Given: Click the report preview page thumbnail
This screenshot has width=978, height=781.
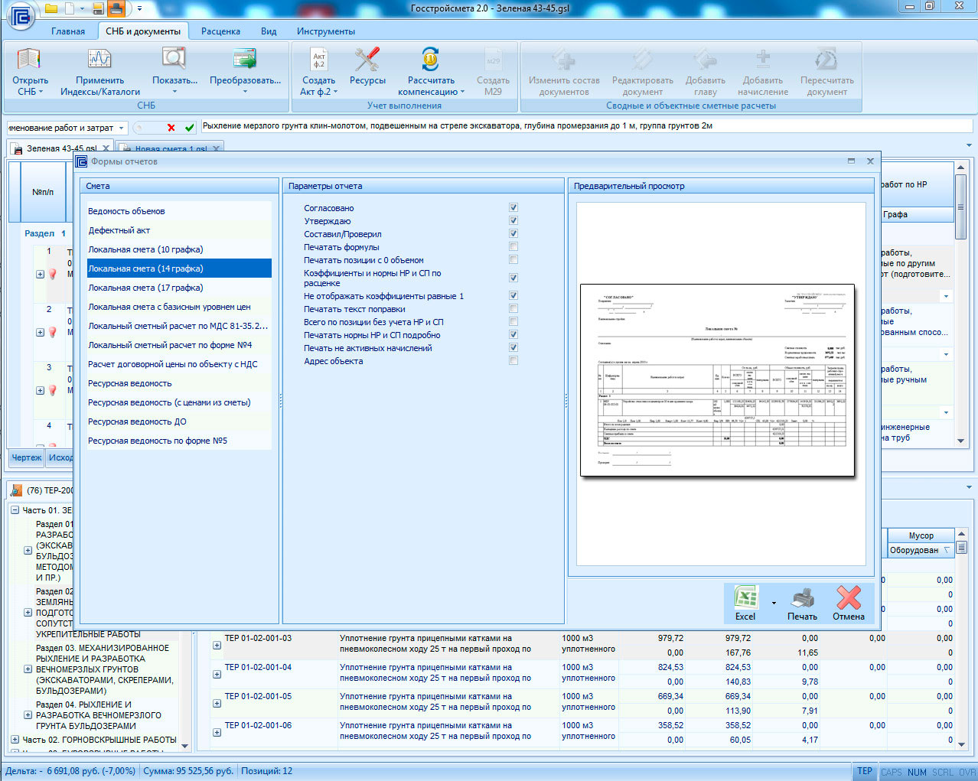Looking at the screenshot, I should (x=717, y=380).
